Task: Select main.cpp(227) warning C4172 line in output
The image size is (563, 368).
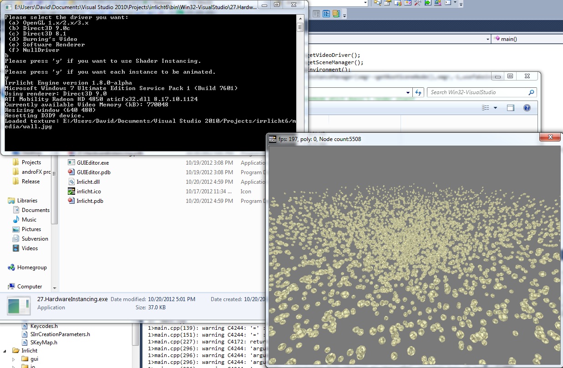Action: tap(207, 341)
